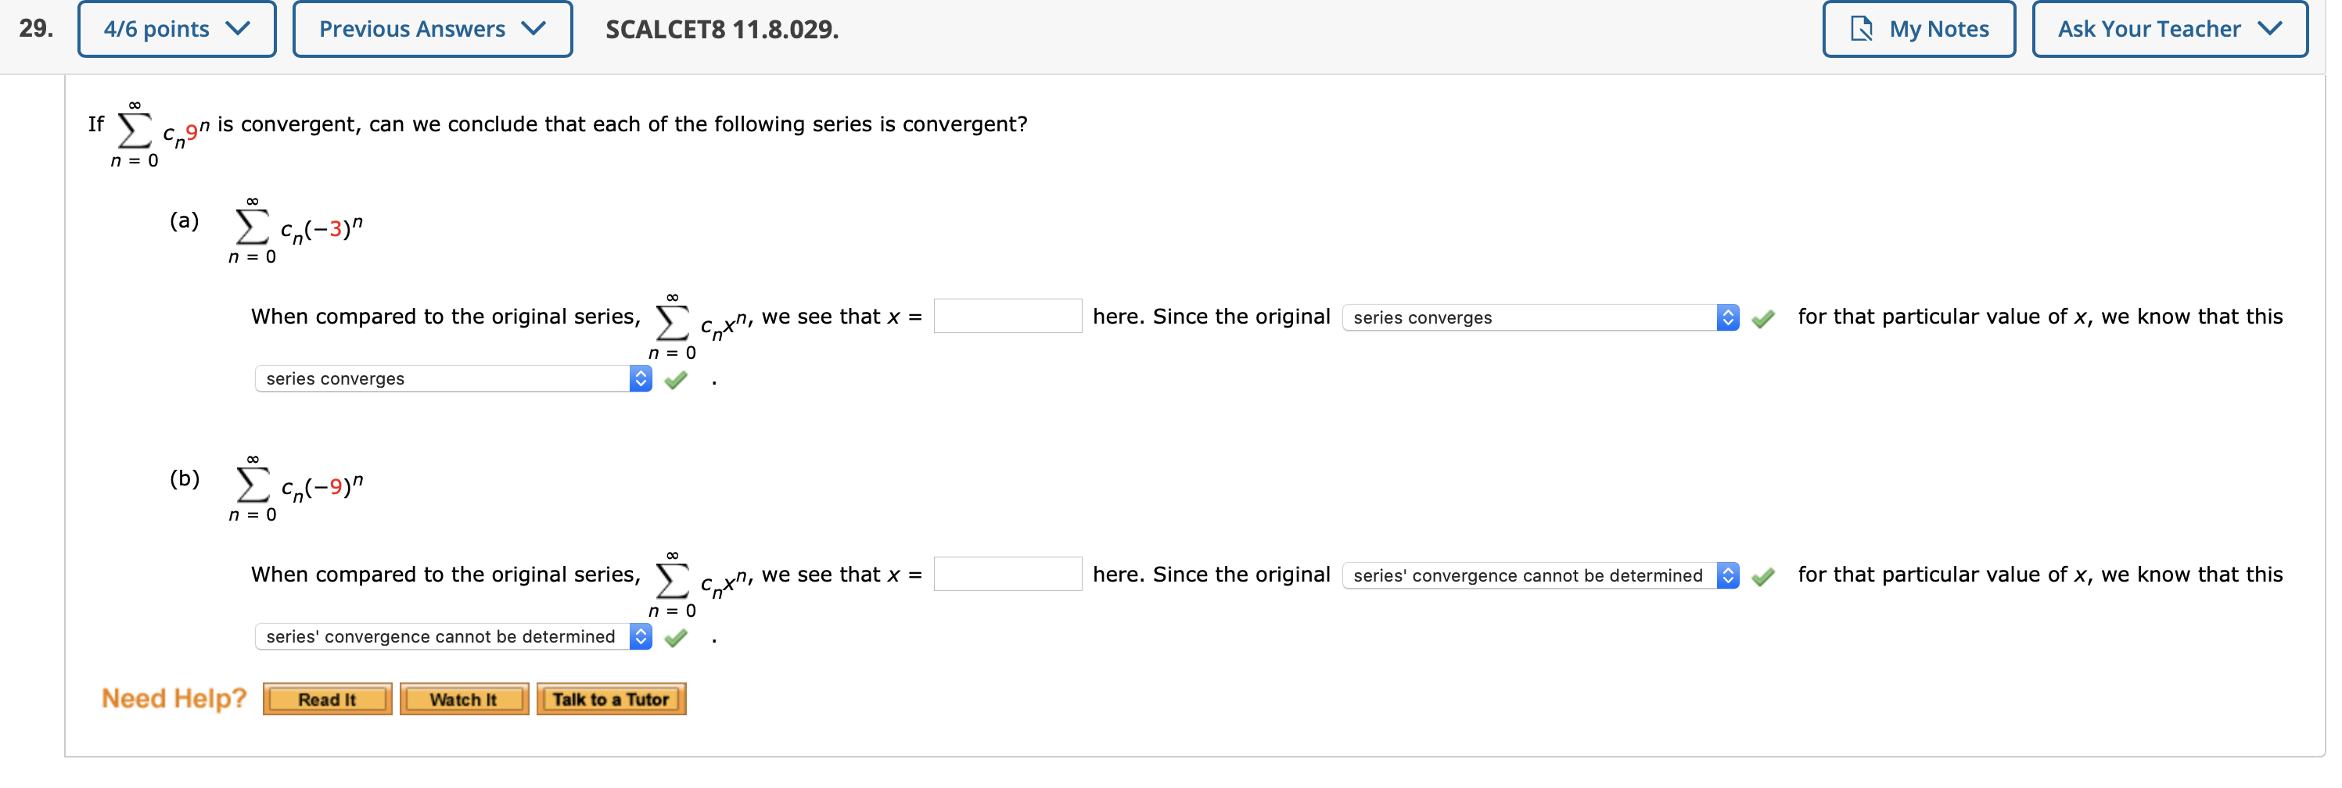The image size is (2342, 788).
Task: Click the green checkmark after part (b) blank
Action: tap(1764, 577)
